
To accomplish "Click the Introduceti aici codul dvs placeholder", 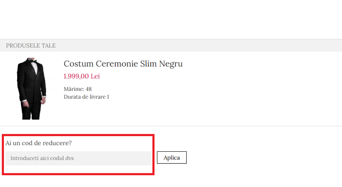I will tap(42, 158).
